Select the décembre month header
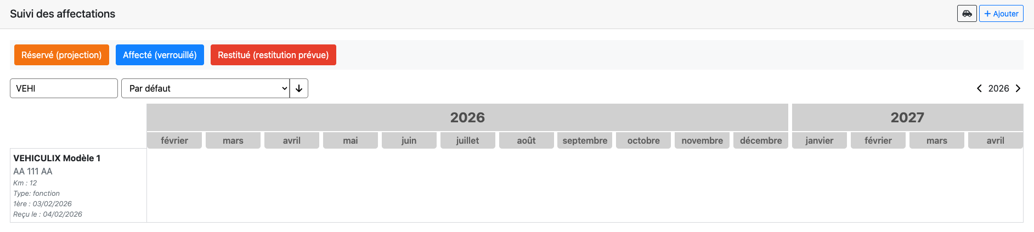The width and height of the screenshot is (1034, 232). point(761,140)
